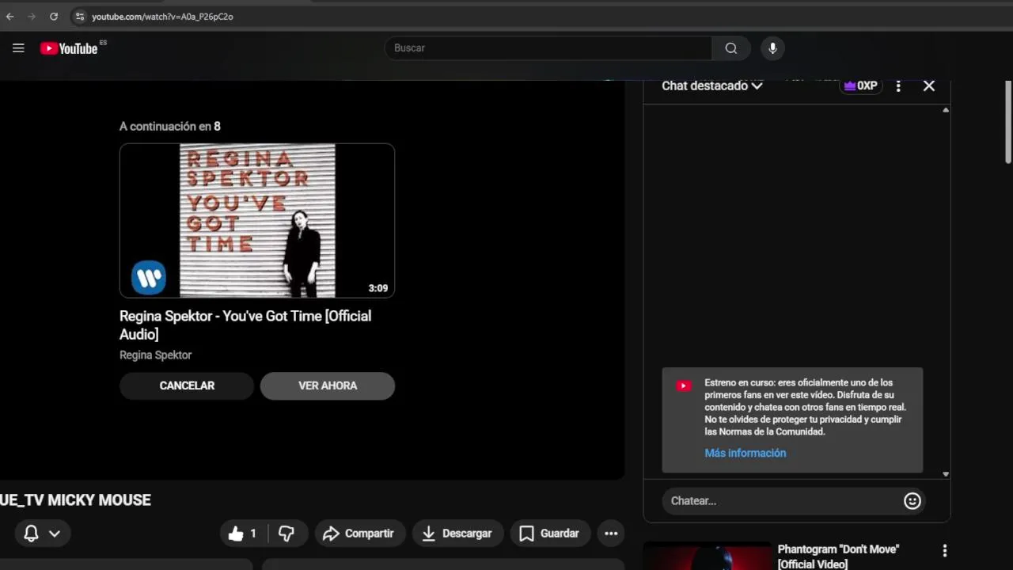Viewport: 1013px width, 570px height.
Task: Like the video with thumbs up
Action: pyautogui.click(x=243, y=534)
